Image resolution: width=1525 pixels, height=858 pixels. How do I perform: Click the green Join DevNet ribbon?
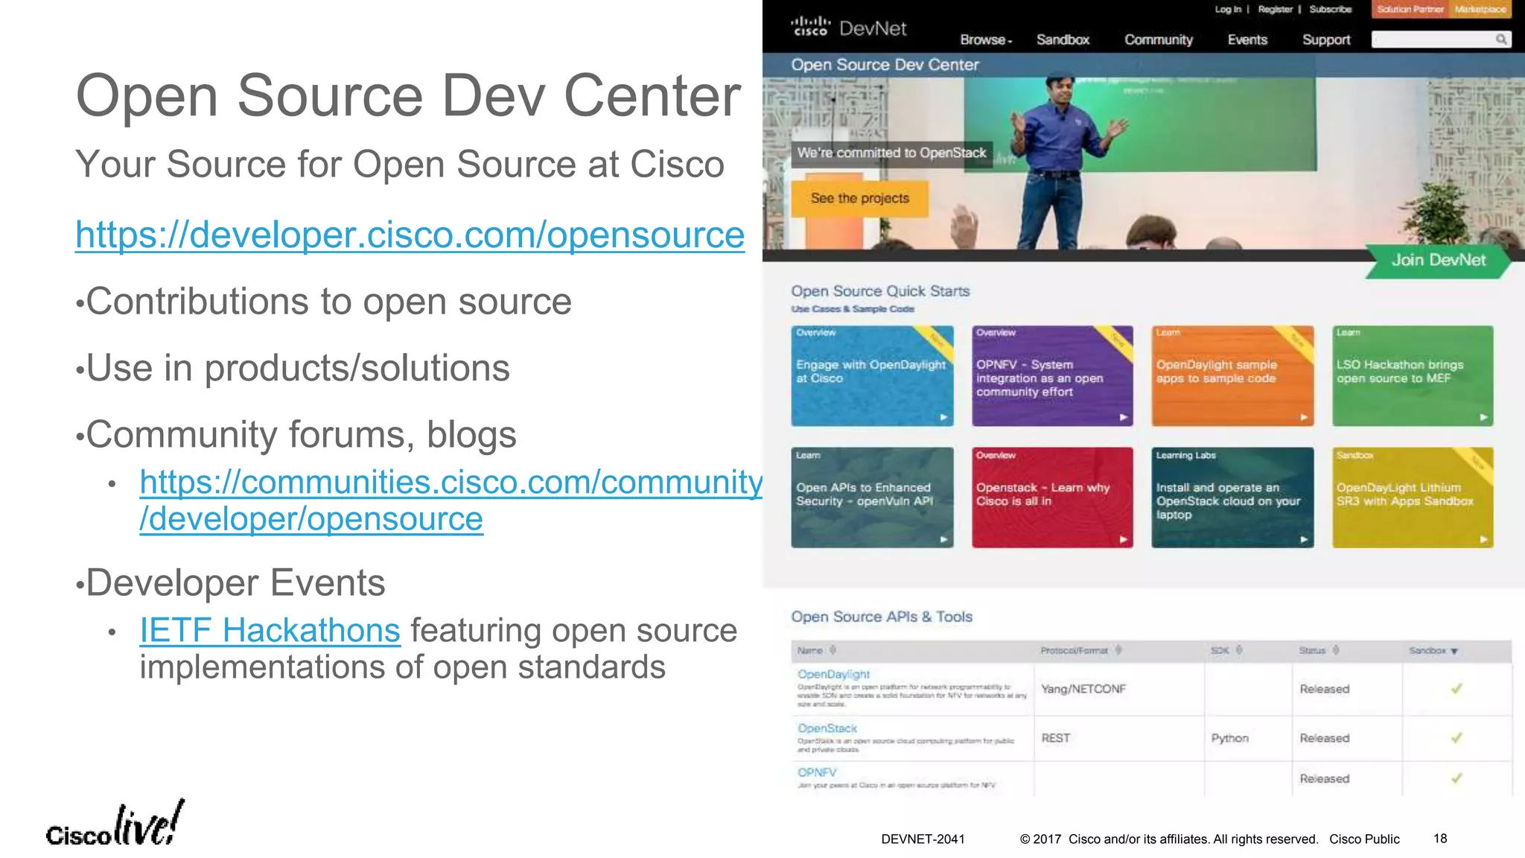point(1437,261)
